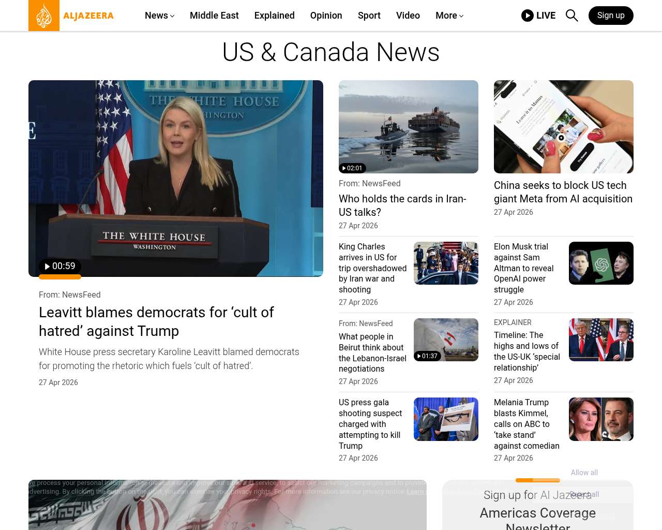Screen dimensions: 662x530
Task: Play the 02:01 Iran-US talks video
Action: [352, 168]
